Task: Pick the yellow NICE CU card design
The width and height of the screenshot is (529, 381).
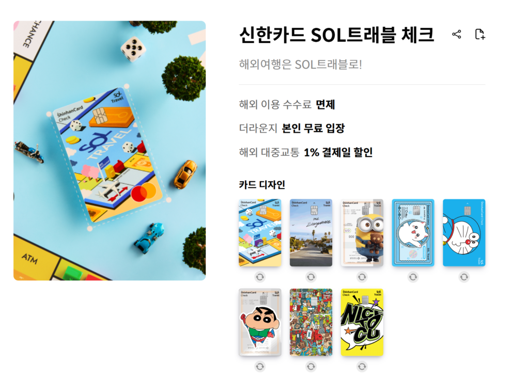Action: tap(362, 322)
